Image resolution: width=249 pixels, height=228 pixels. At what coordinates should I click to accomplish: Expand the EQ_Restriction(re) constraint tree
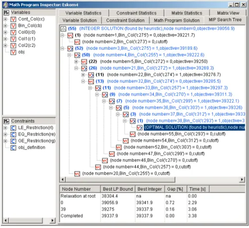click(x=5, y=134)
